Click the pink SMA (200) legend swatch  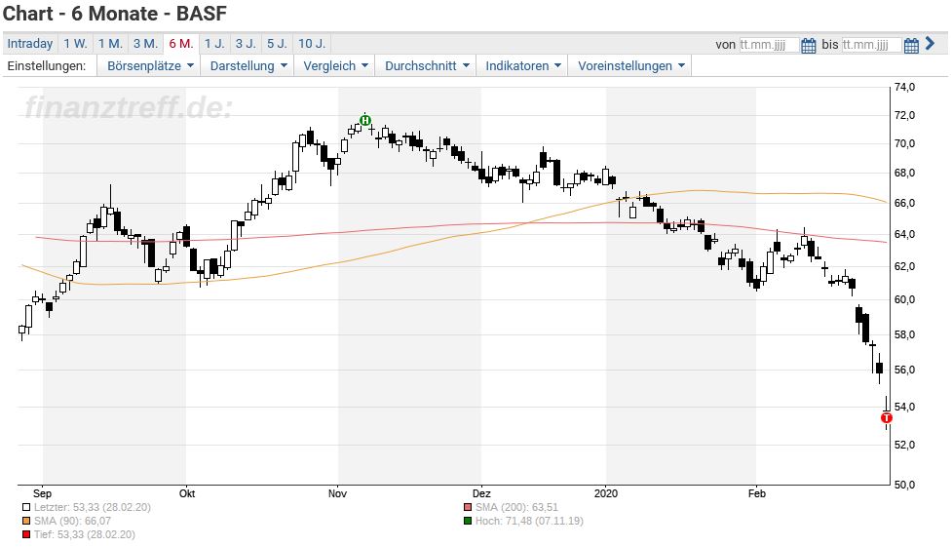pyautogui.click(x=468, y=507)
